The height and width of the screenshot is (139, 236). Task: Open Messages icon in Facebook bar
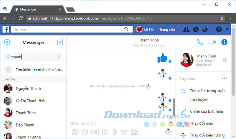pos(196,29)
